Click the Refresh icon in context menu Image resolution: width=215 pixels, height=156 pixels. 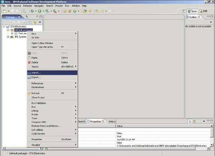pos(29,93)
